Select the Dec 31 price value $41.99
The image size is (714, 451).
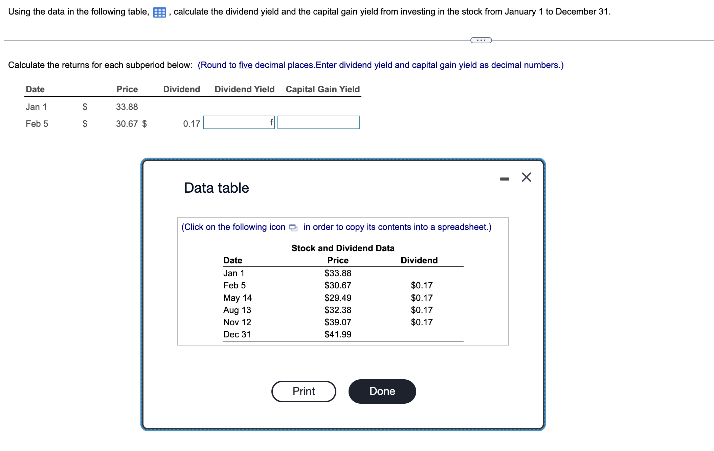pyautogui.click(x=338, y=335)
